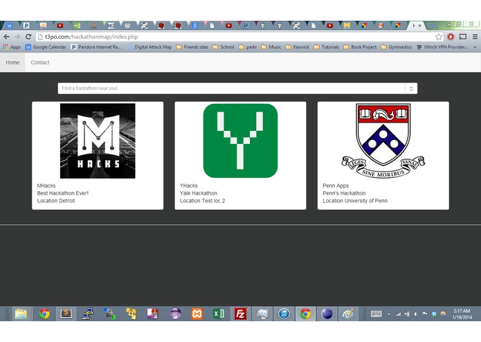Click the dark blue sphere taskbar icon
Image resolution: width=481 pixels, height=342 pixels.
[327, 314]
